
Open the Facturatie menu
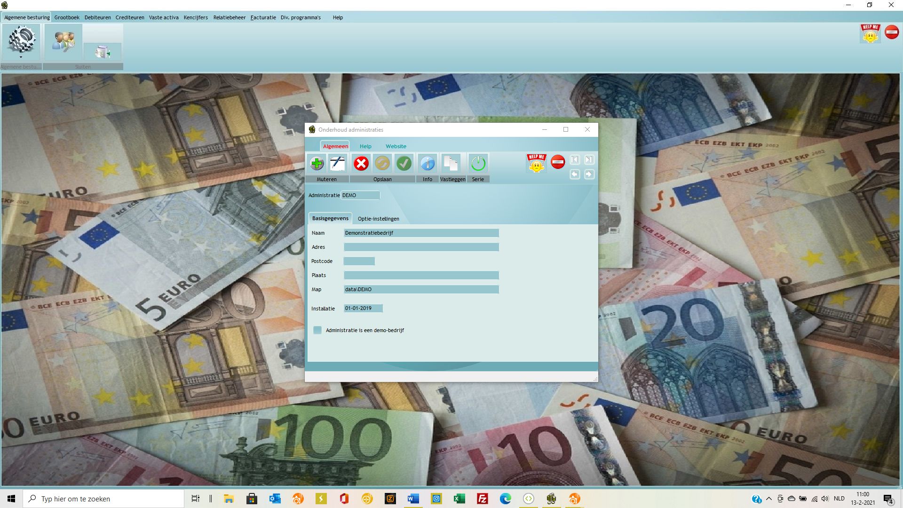point(263,17)
